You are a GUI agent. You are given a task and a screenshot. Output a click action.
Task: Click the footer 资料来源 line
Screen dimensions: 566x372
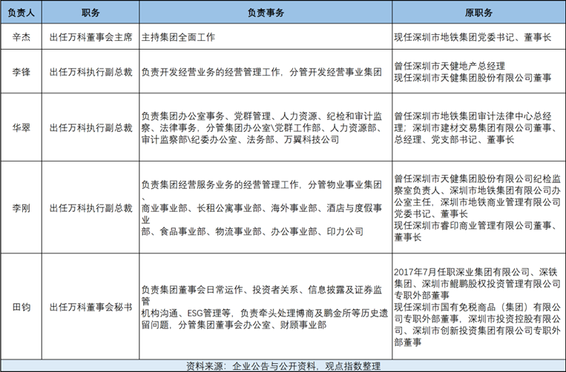click(x=283, y=366)
